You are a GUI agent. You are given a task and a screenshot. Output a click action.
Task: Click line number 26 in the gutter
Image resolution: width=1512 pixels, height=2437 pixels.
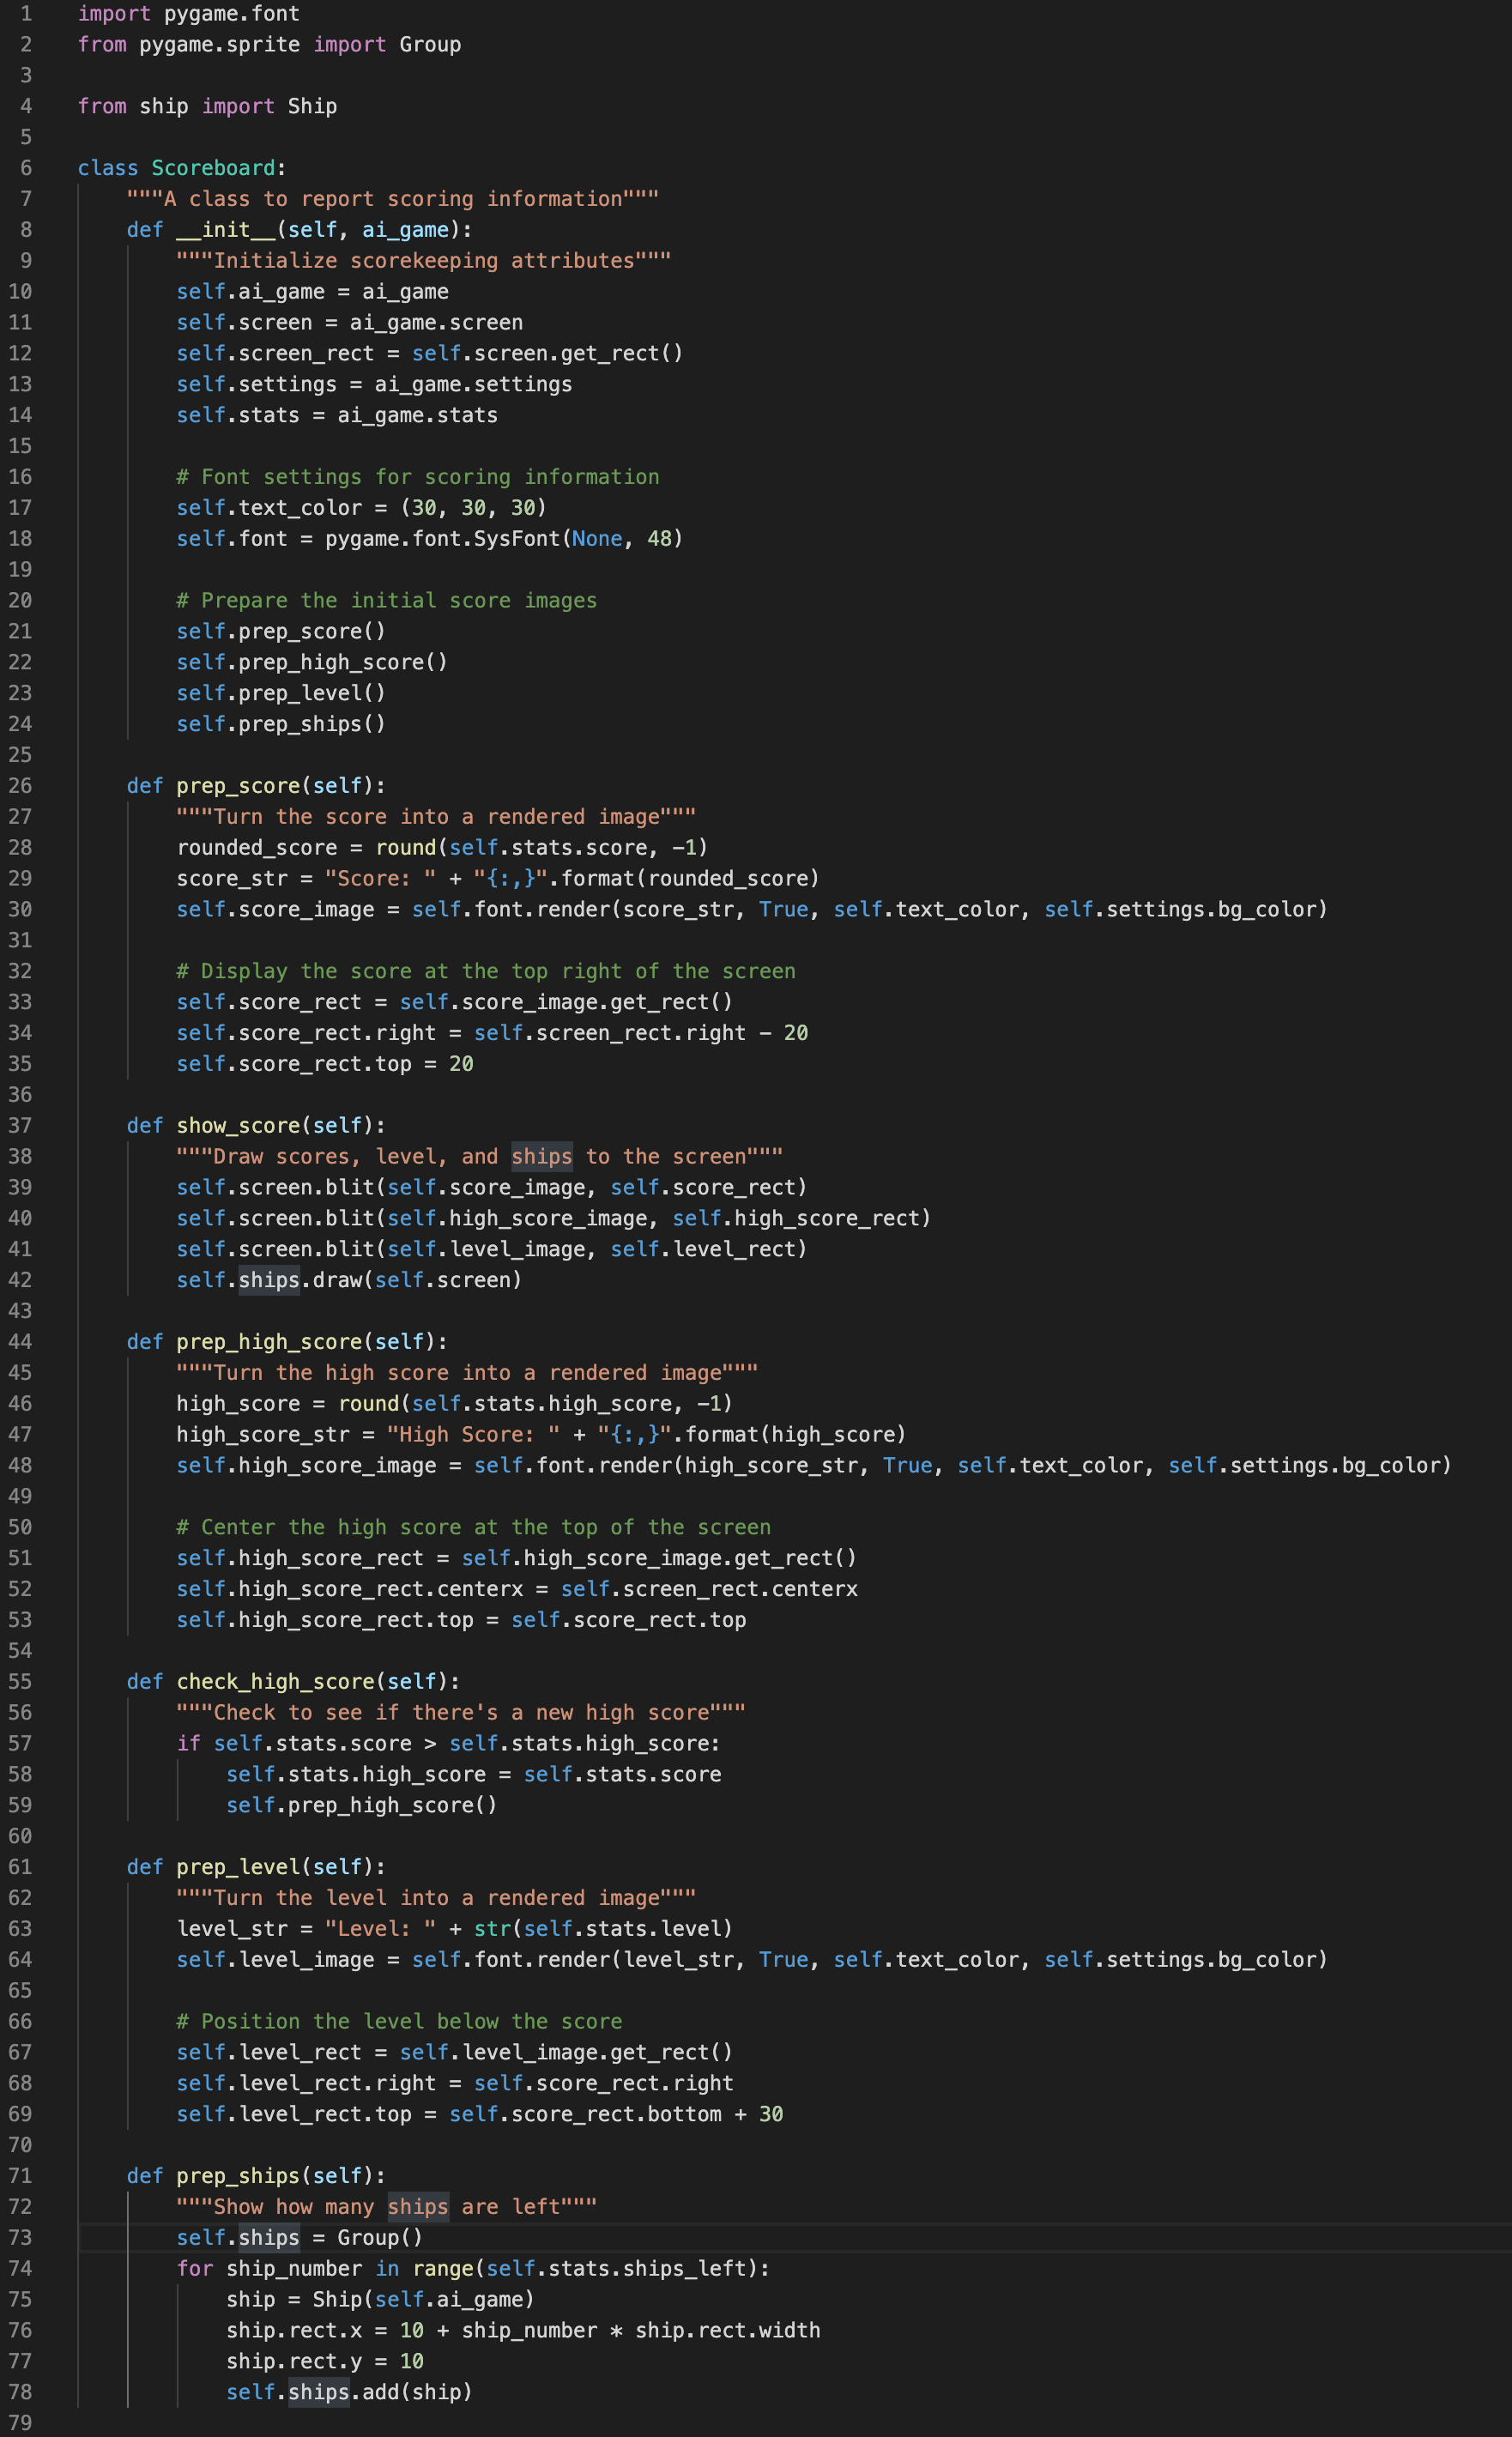click(x=20, y=786)
